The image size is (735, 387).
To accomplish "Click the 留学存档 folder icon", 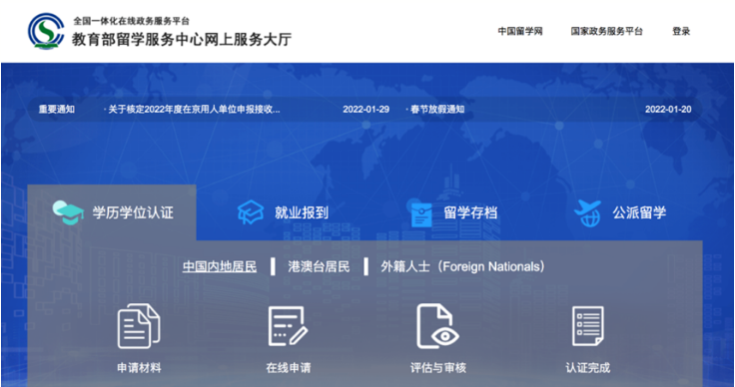I will click(x=421, y=212).
